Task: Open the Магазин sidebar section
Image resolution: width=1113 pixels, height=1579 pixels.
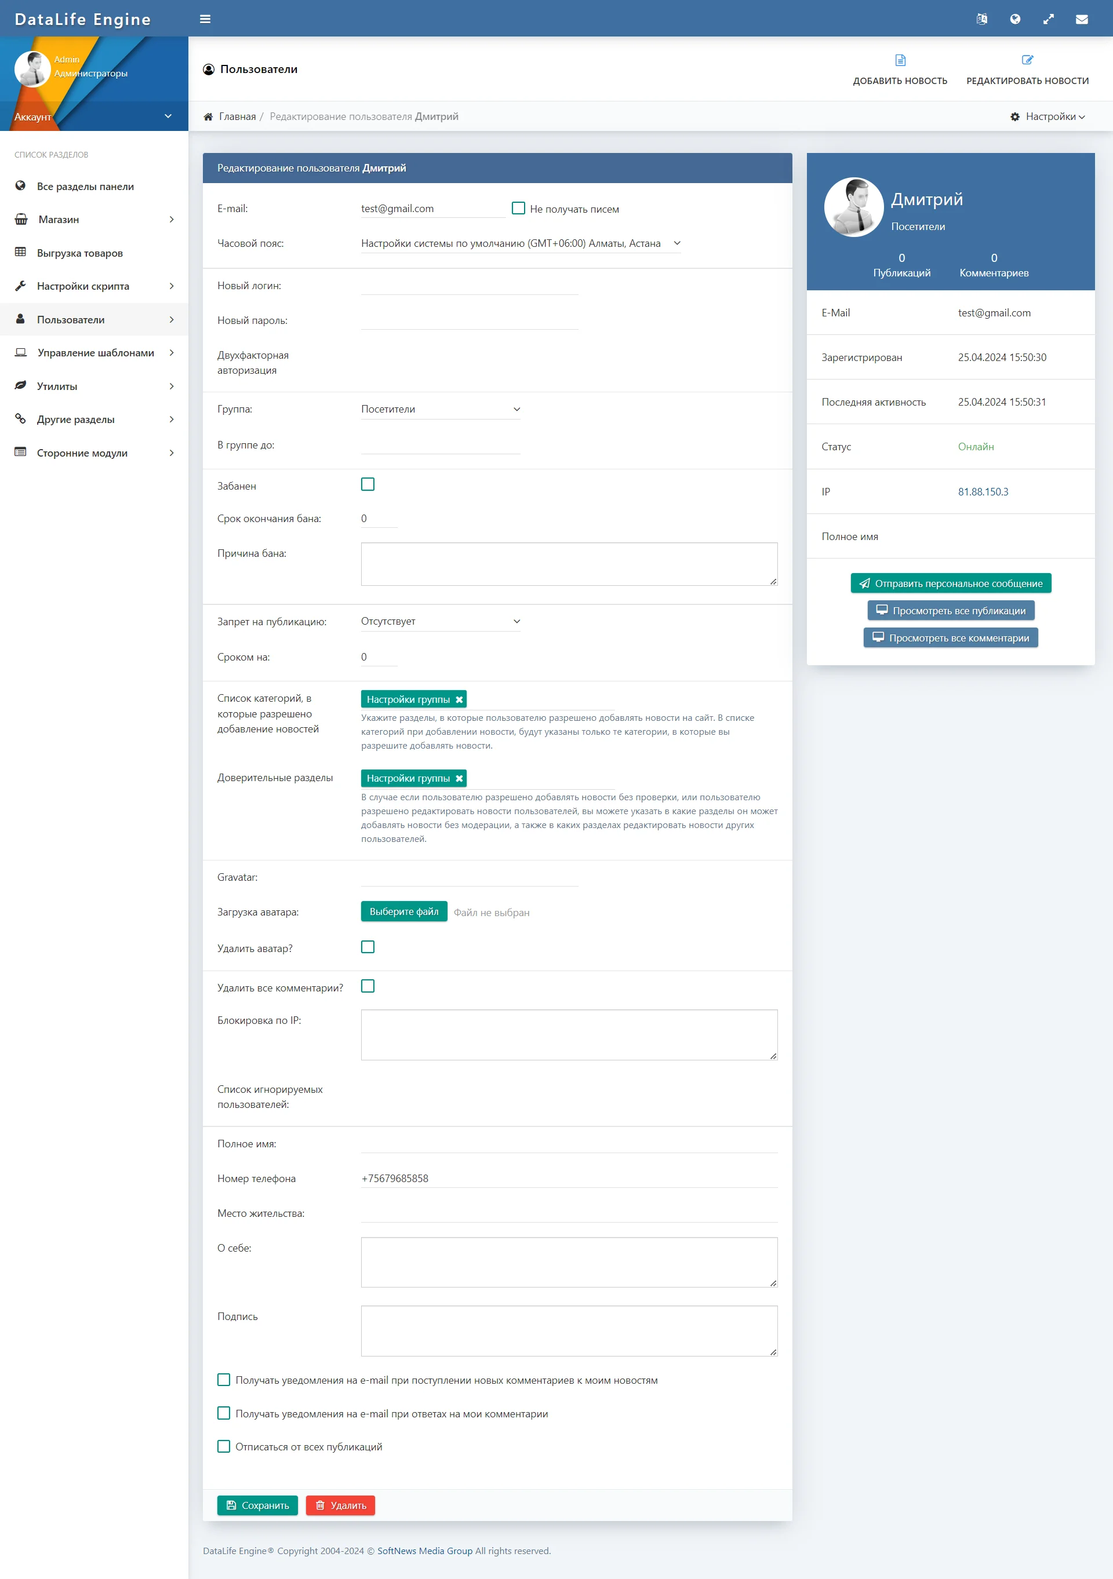Action: (94, 220)
